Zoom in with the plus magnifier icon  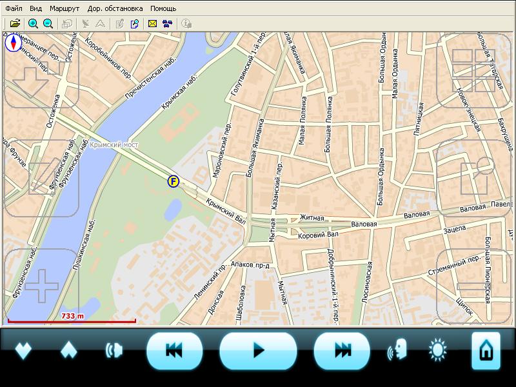tap(33, 24)
